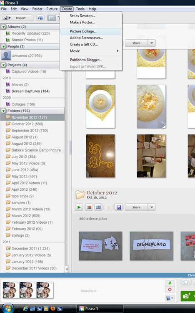Screen dimensions: 195x313
Task: Click the red circle clear-selection icon
Action: [170, 290]
